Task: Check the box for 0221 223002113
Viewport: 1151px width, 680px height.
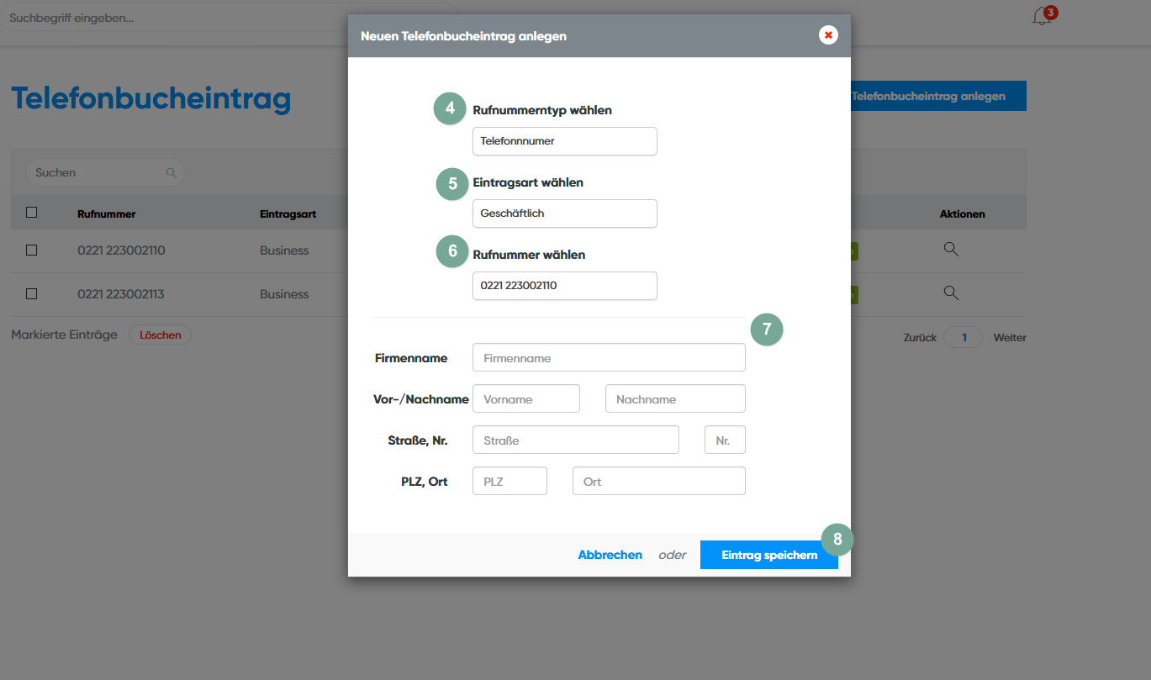Action: pyautogui.click(x=32, y=294)
